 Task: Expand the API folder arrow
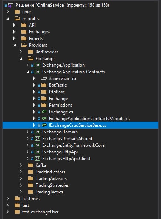[x=14, y=25]
